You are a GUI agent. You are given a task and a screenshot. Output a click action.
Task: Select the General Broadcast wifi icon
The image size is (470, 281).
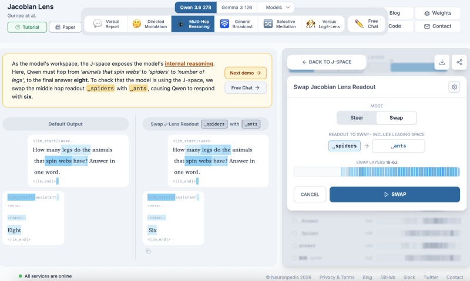point(224,24)
